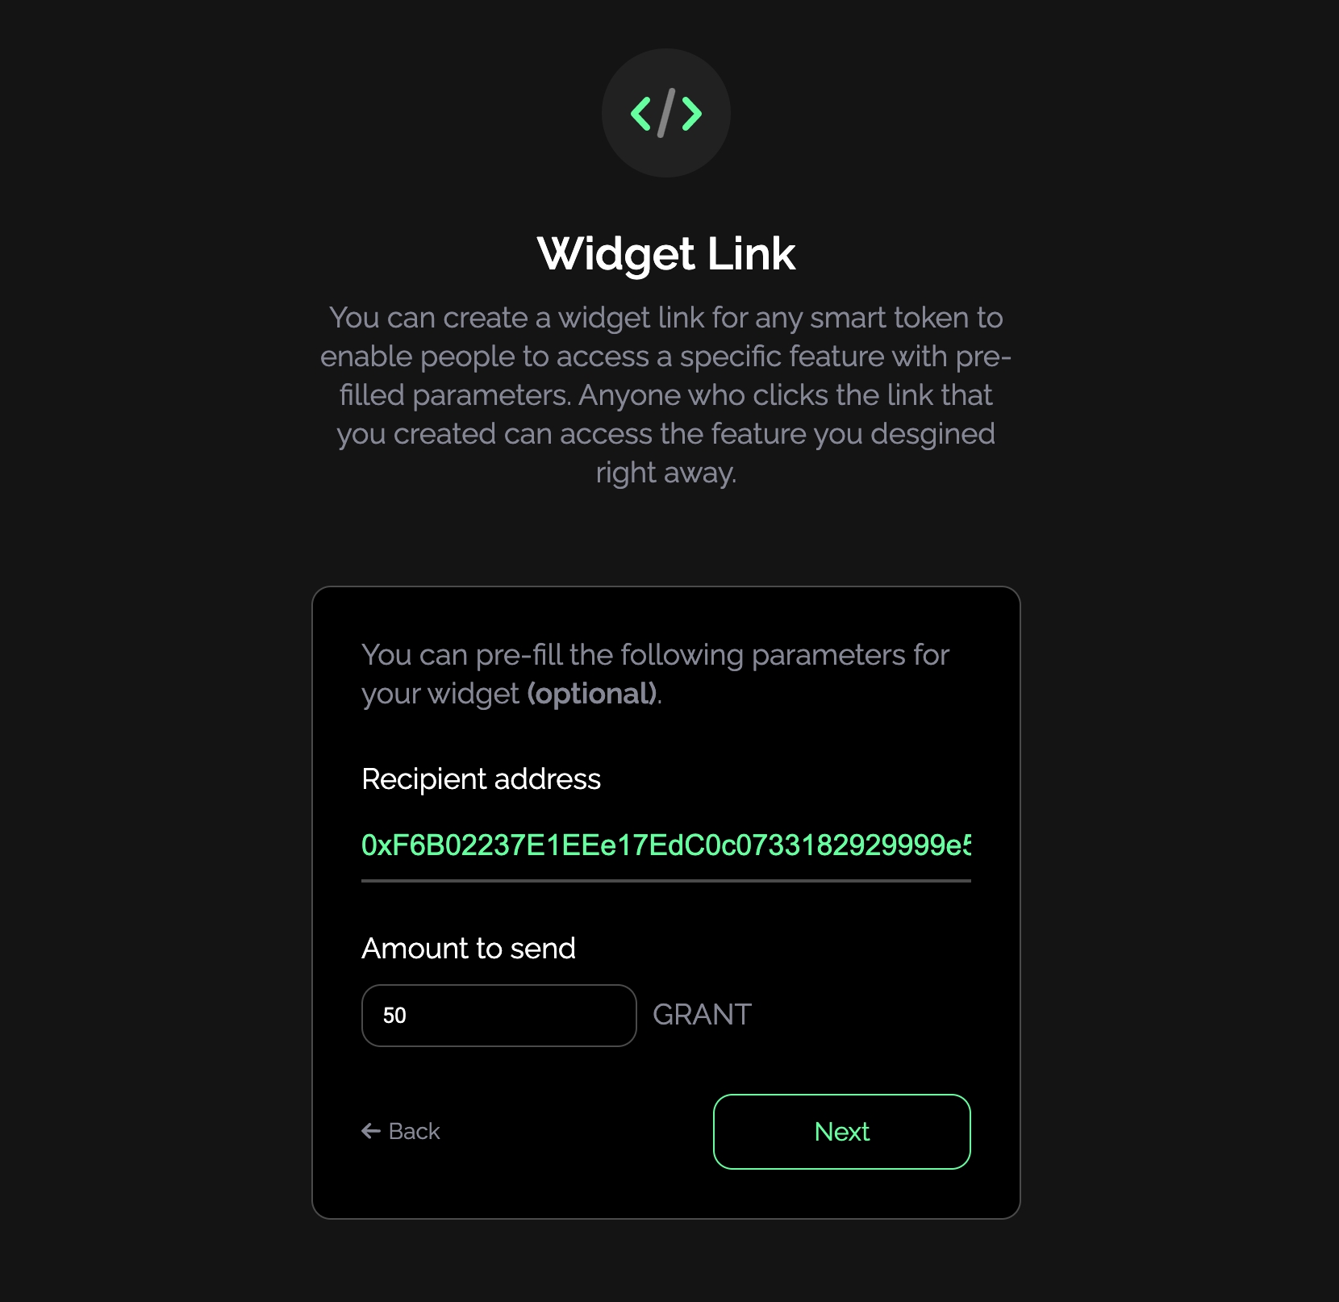This screenshot has width=1339, height=1302.
Task: Click the code brackets widget icon
Action: point(666,113)
